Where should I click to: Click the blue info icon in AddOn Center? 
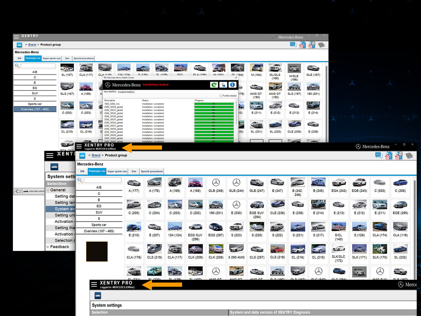pos(232,85)
